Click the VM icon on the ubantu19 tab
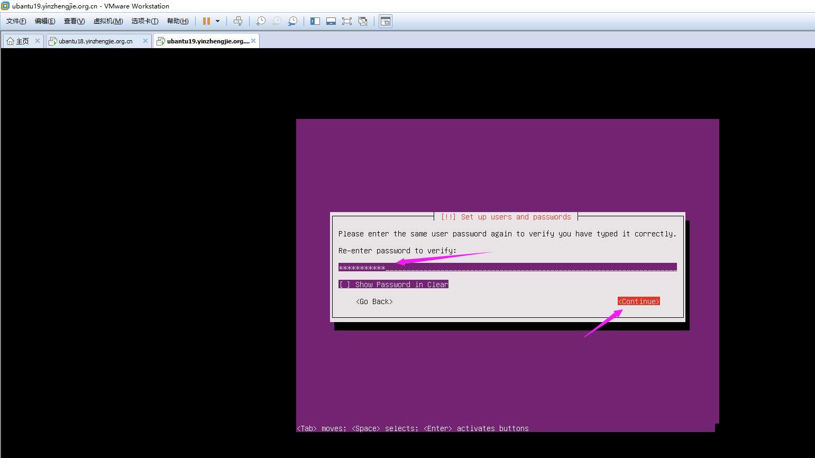This screenshot has height=458, width=815. tap(161, 41)
